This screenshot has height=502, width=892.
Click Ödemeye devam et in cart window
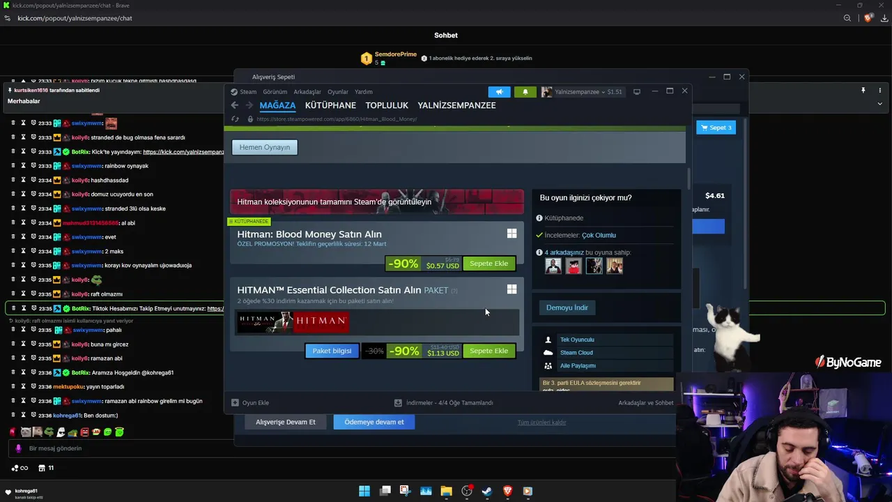coord(374,422)
